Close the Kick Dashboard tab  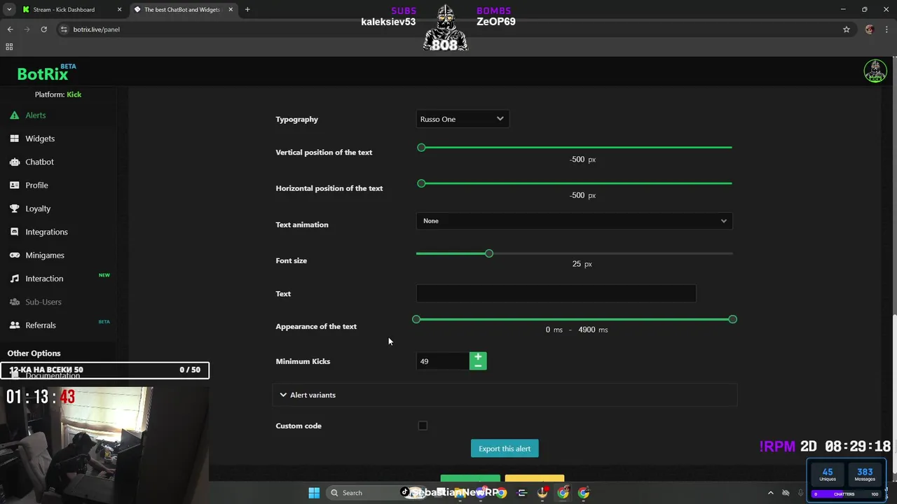[120, 10]
